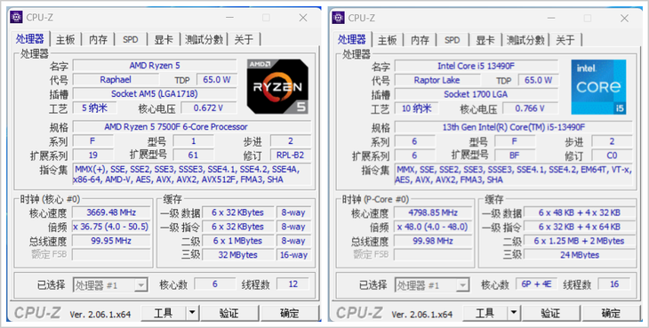Click the CPU-Z app icon in right window title bar

click(x=338, y=18)
